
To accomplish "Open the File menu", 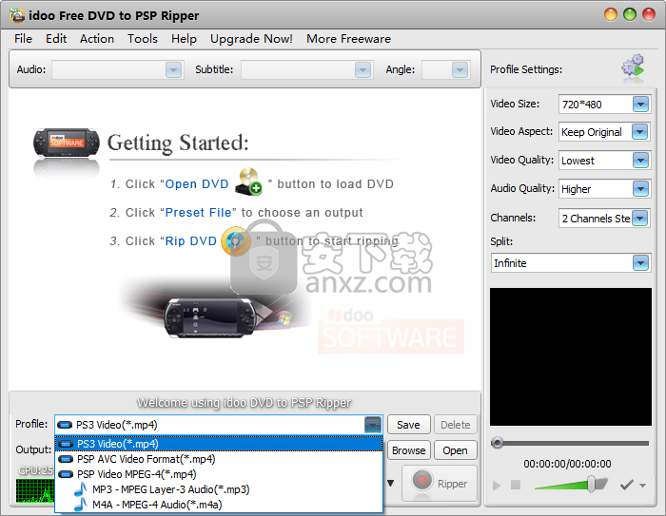I will coord(23,39).
